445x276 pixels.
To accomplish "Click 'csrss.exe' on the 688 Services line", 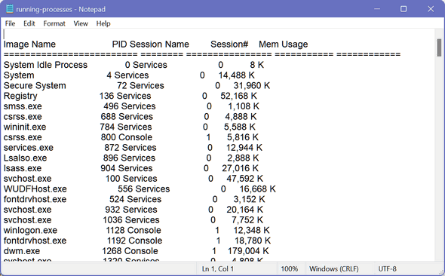I will (23, 117).
